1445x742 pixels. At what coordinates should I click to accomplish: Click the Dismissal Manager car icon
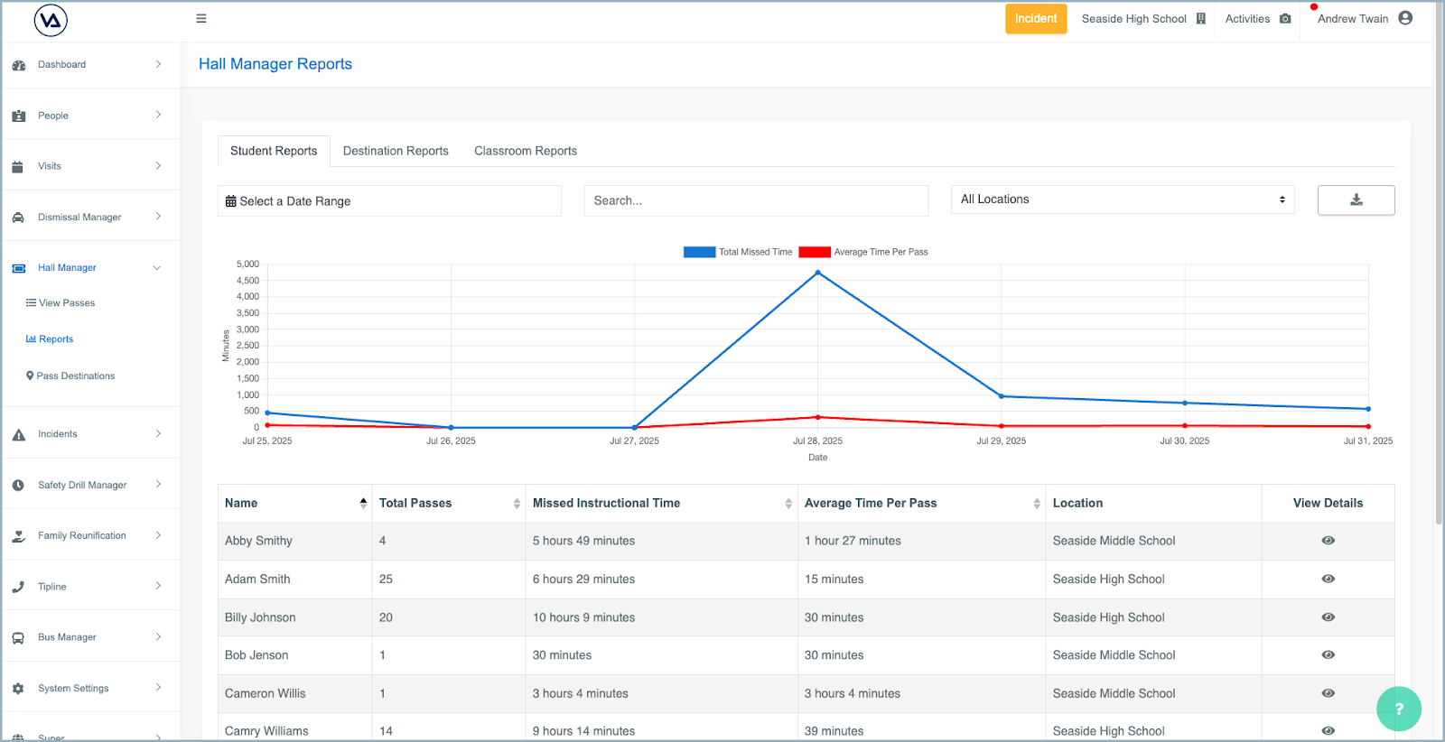18,218
